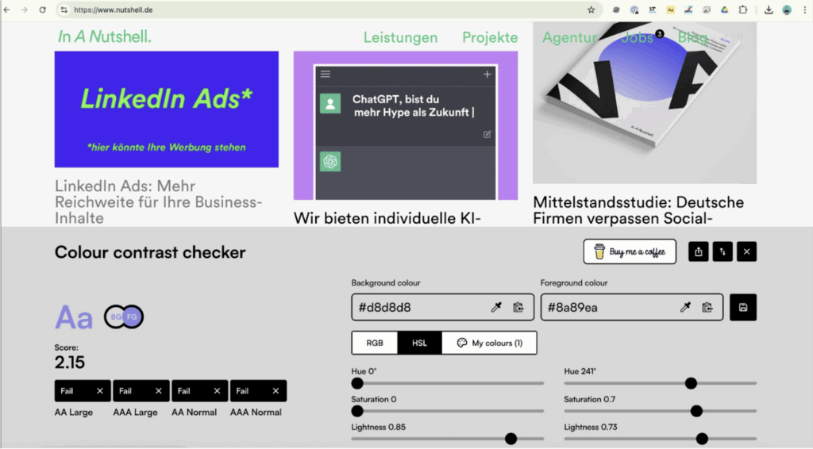Click the Colour contrast checker heading
This screenshot has height=449, width=813.
[150, 252]
